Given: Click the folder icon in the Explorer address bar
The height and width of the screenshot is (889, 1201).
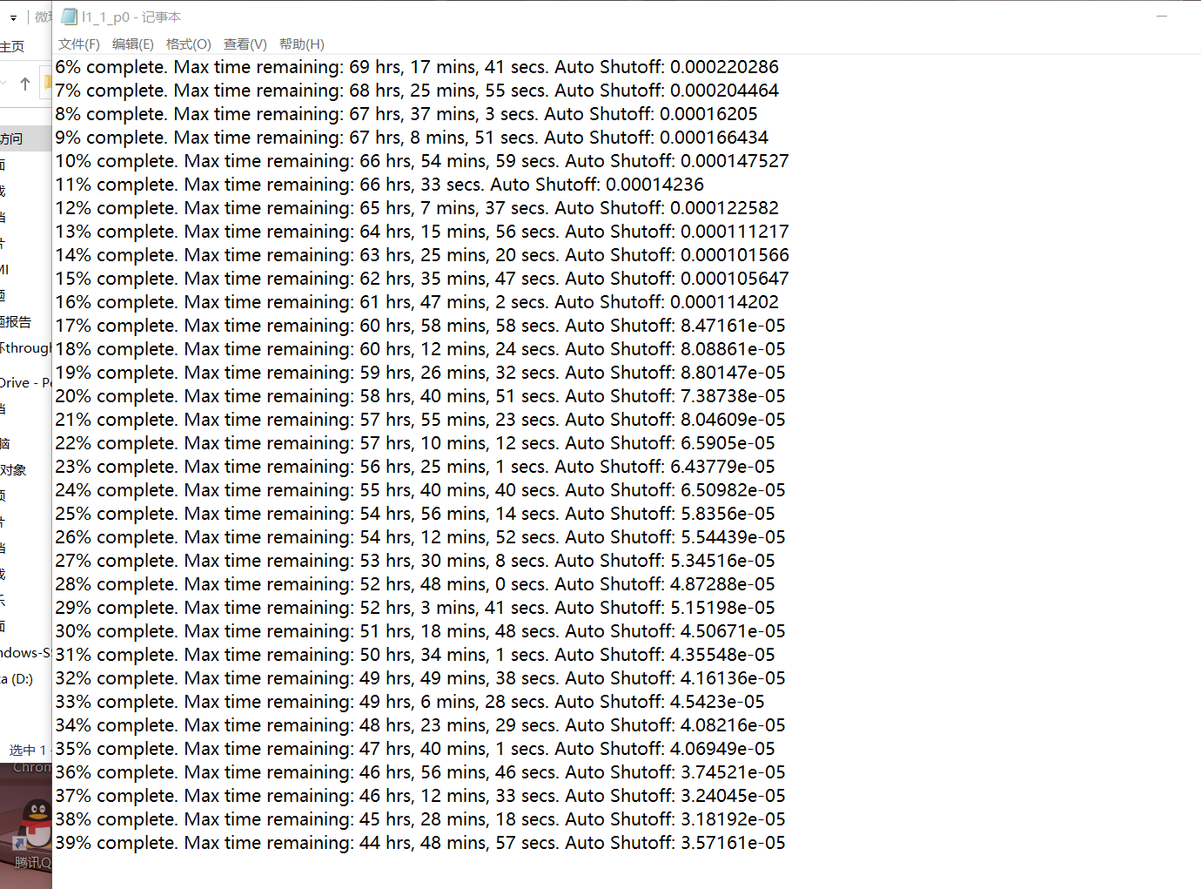Looking at the screenshot, I should coord(48,84).
